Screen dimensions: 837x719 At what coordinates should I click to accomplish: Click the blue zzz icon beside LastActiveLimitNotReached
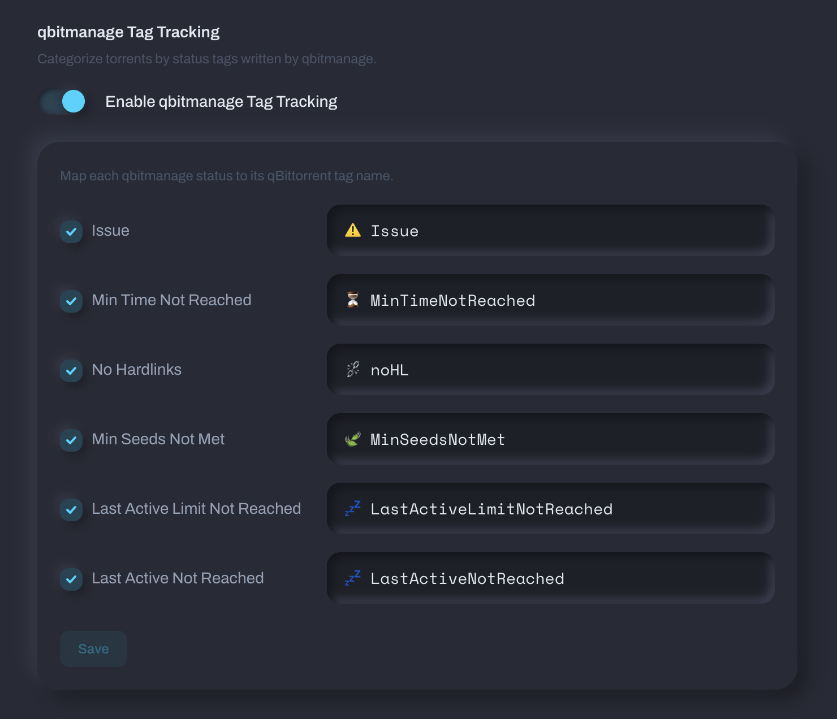pyautogui.click(x=352, y=509)
